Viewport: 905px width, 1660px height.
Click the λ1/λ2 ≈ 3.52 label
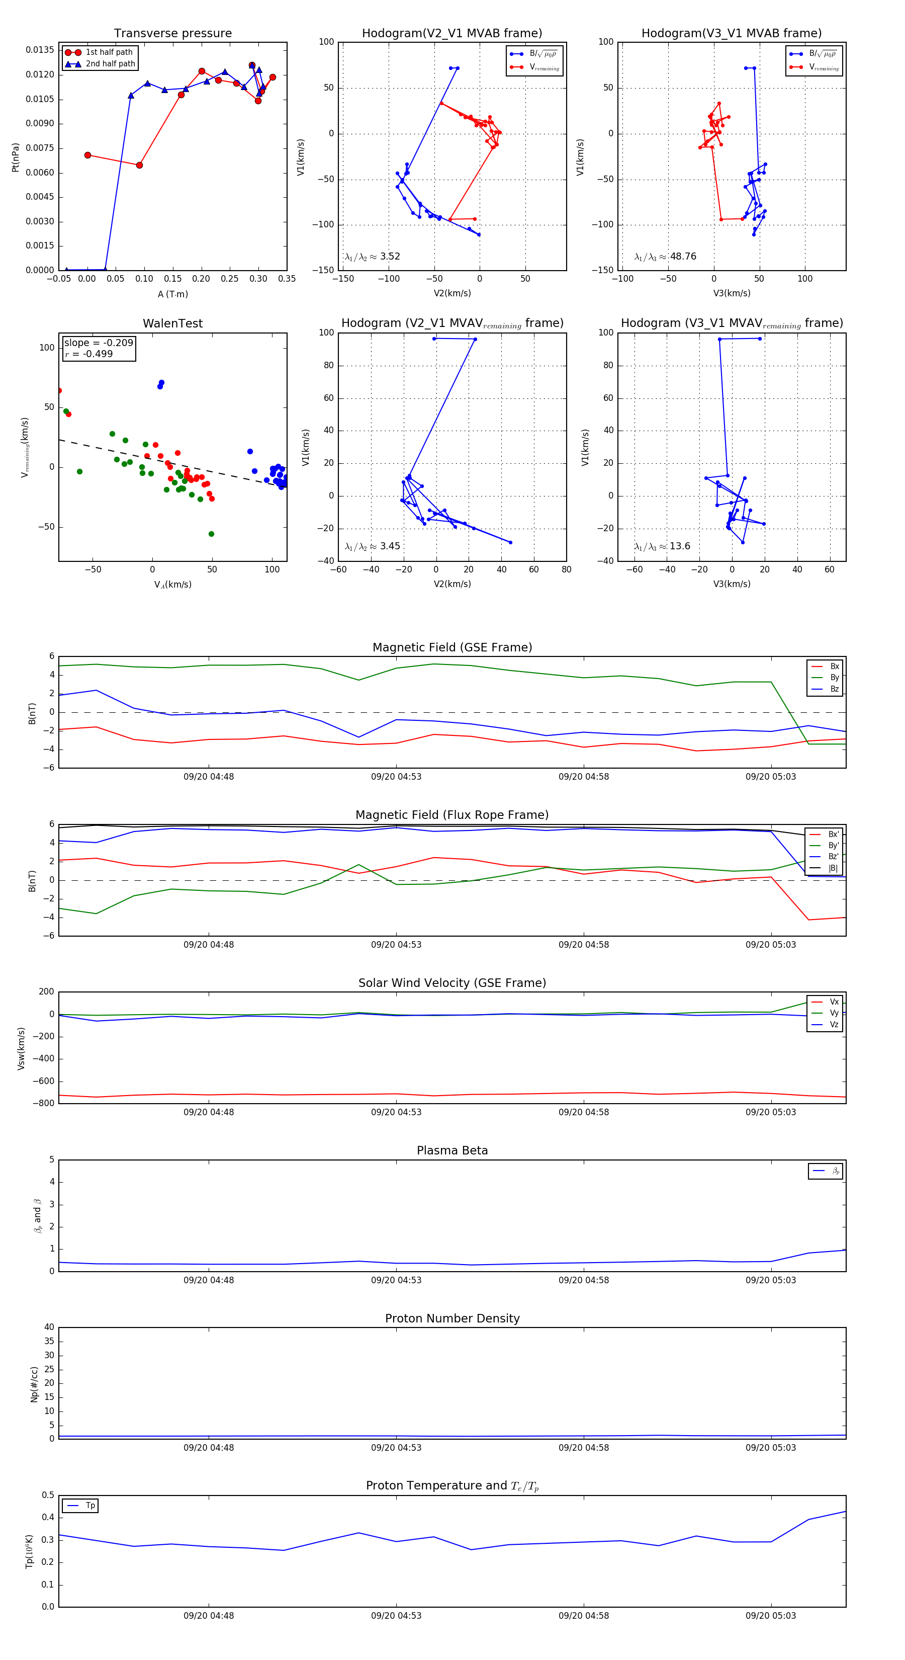[x=372, y=257]
